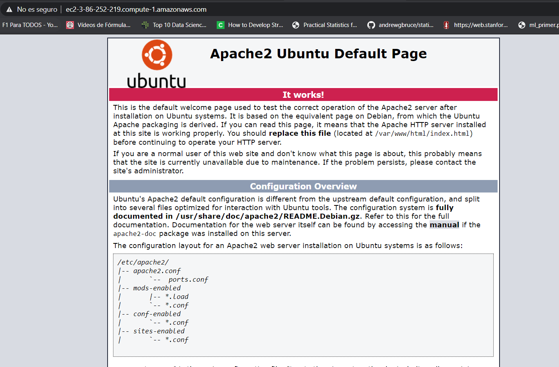
Task: Open the 'How to Develop Str...' bookmark
Action: 255,25
